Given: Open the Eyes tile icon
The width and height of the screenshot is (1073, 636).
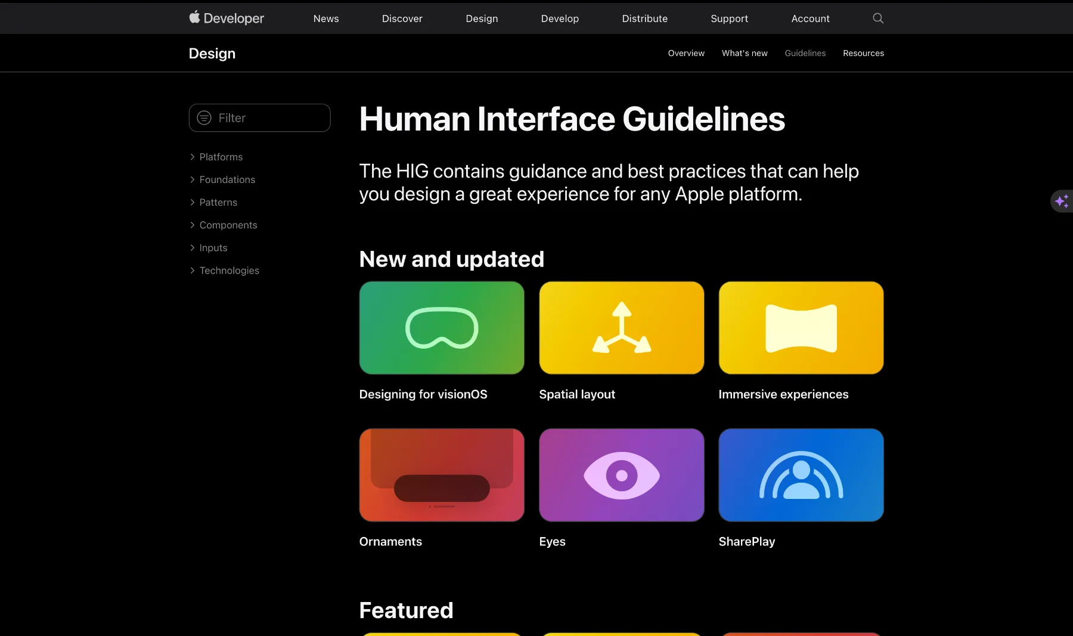Looking at the screenshot, I should (621, 475).
